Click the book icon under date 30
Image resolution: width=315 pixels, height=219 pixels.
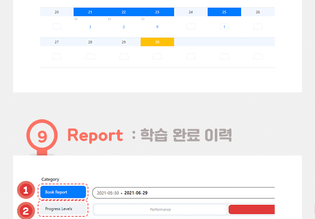pos(157,57)
